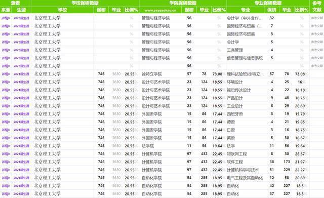The height and width of the screenshot is (198, 324).
Task: Select 管理与经济学院 cell in 工商管理 row
Action: point(155,50)
